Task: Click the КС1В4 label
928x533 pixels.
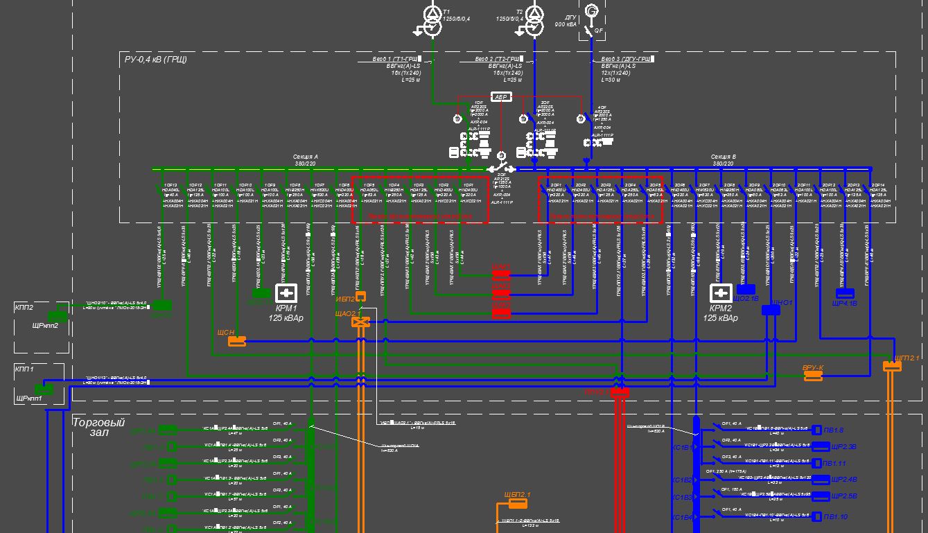Action: pyautogui.click(x=682, y=518)
